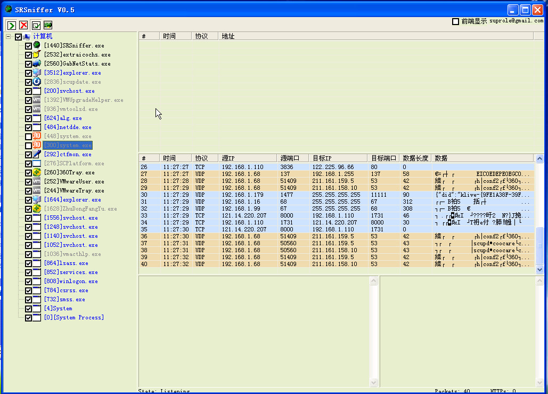Image resolution: width=548 pixels, height=394 pixels.
Task: Click the scupdate.exe blue circular icon
Action: click(x=37, y=82)
